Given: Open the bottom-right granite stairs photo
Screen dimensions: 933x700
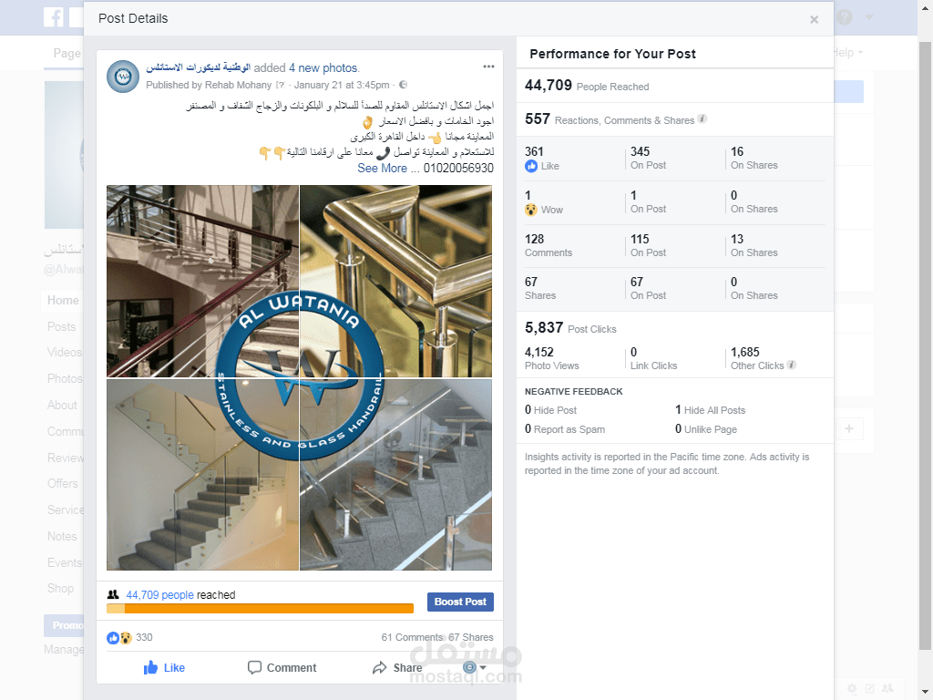Looking at the screenshot, I should (x=395, y=475).
